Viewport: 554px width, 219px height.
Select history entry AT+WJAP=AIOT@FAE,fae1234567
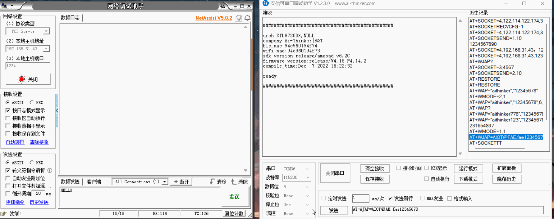tap(506, 137)
